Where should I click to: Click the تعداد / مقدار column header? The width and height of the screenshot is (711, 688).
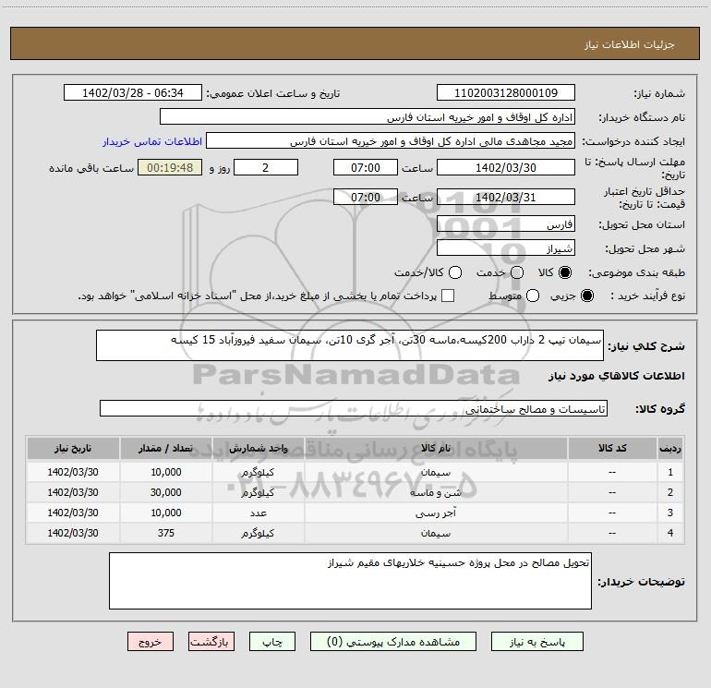(166, 448)
